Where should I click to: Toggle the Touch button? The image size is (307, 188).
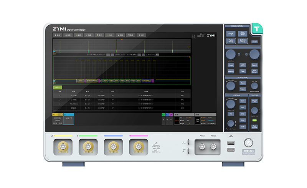coord(254,42)
